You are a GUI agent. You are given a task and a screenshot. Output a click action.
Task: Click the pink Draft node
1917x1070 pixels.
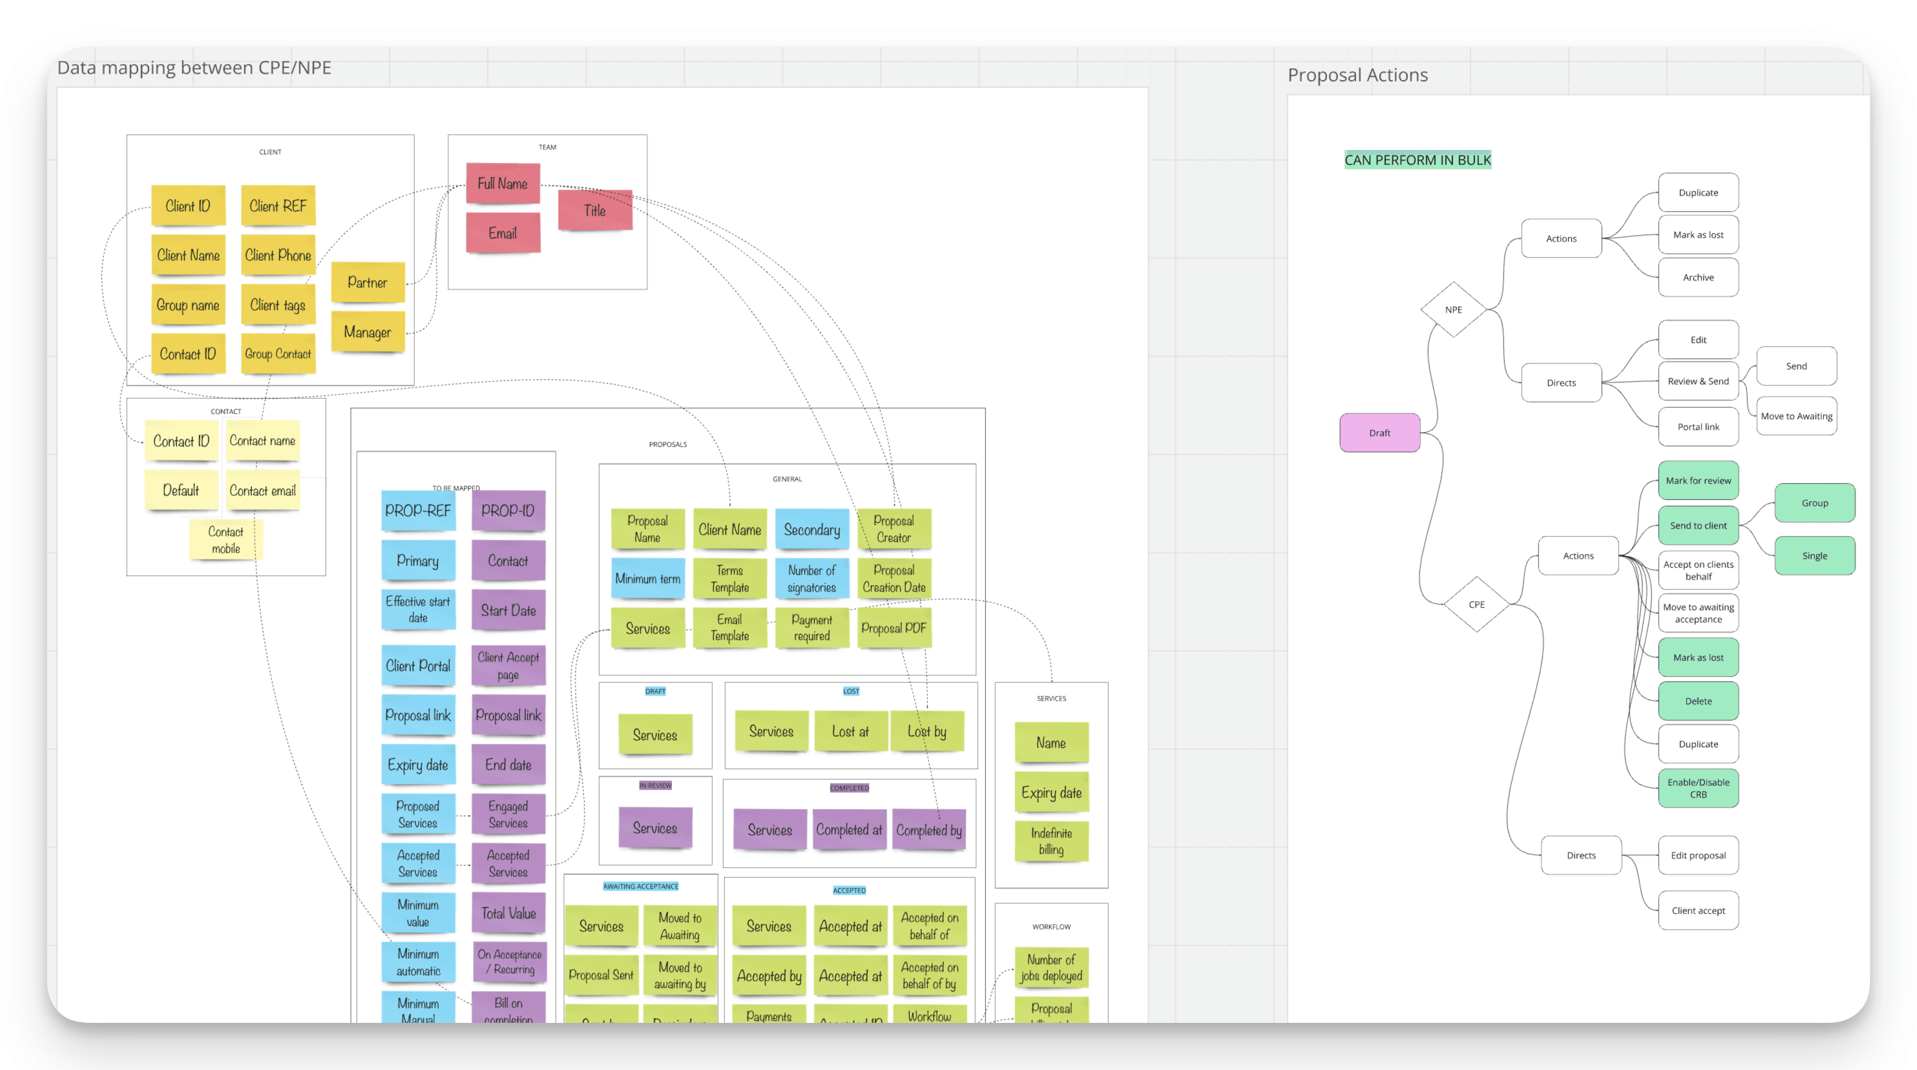(x=1379, y=433)
